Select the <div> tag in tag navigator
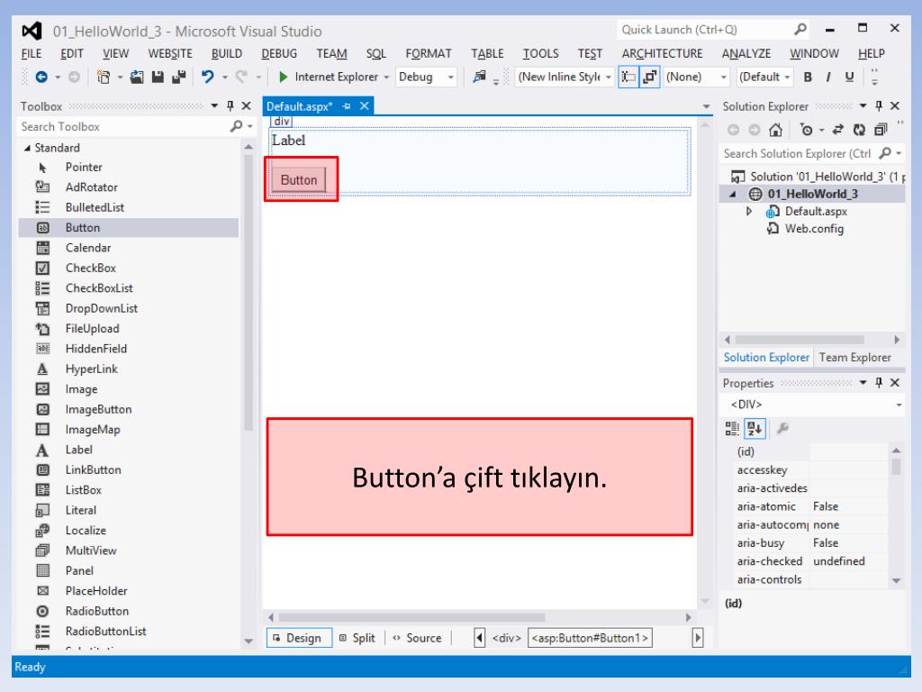This screenshot has height=692, width=922. click(x=506, y=638)
